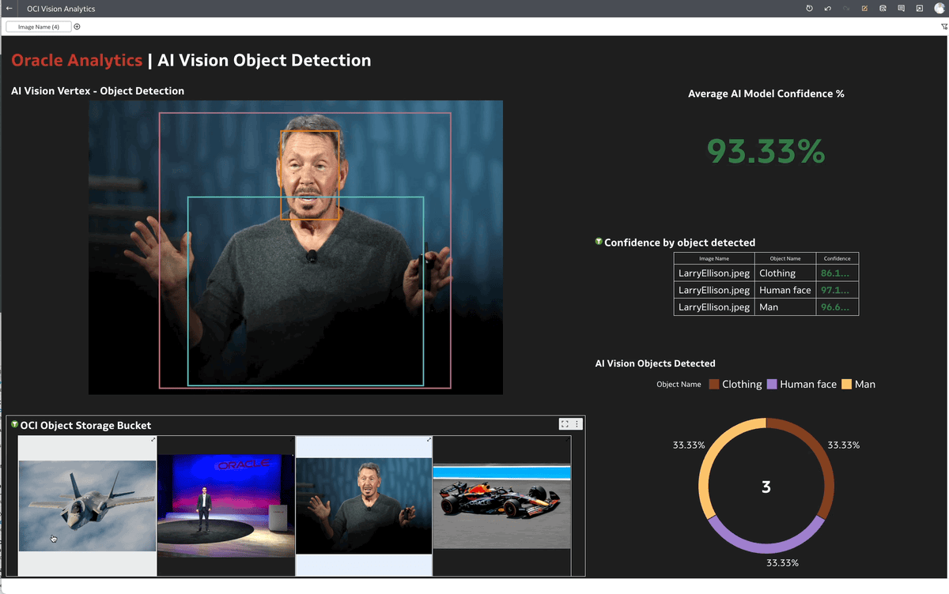Open the Present mode icon in the toolbar
This screenshot has height=594, width=949.
pyautogui.click(x=920, y=9)
